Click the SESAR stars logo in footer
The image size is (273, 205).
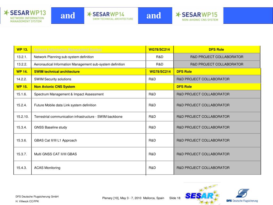(202, 194)
